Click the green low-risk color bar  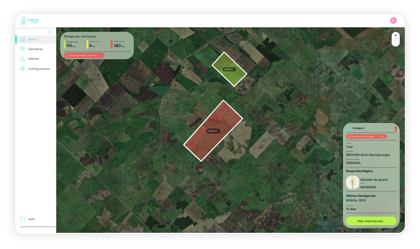pos(65,45)
